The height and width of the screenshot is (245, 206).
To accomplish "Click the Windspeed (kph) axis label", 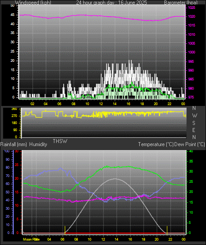I will [33, 3].
